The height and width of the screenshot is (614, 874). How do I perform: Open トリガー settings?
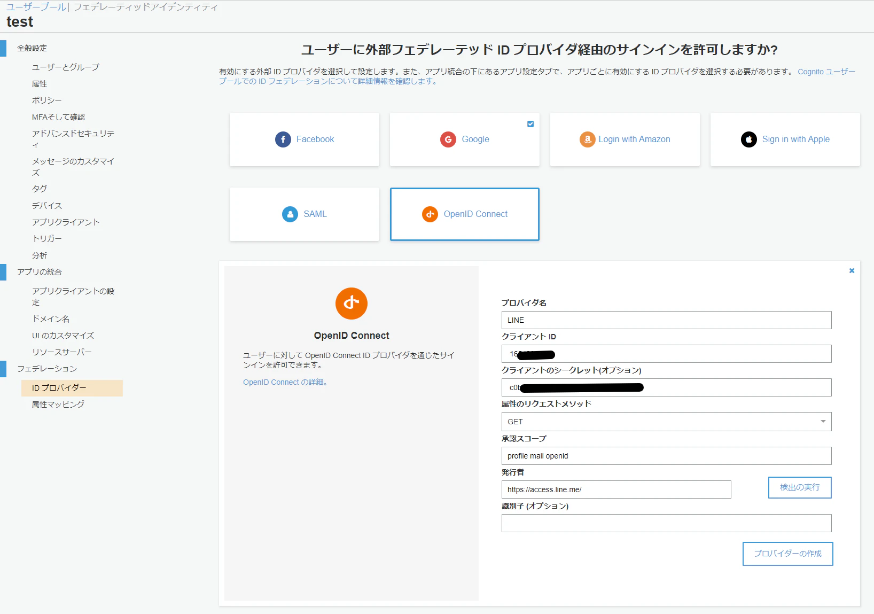coord(47,238)
